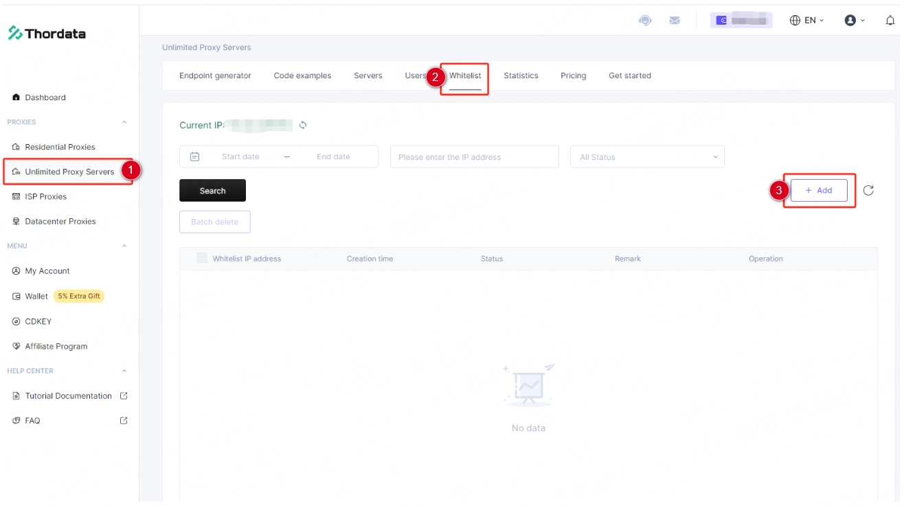Click the Operation column header

coord(766,259)
